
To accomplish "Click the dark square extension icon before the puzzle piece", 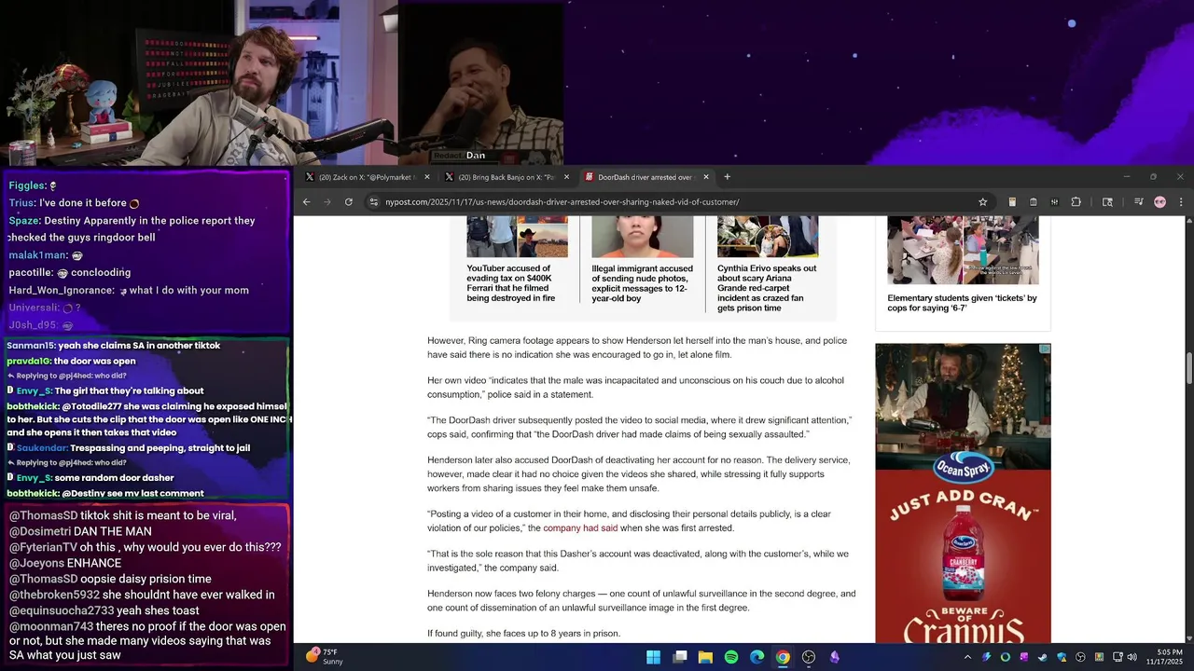I will (1054, 202).
